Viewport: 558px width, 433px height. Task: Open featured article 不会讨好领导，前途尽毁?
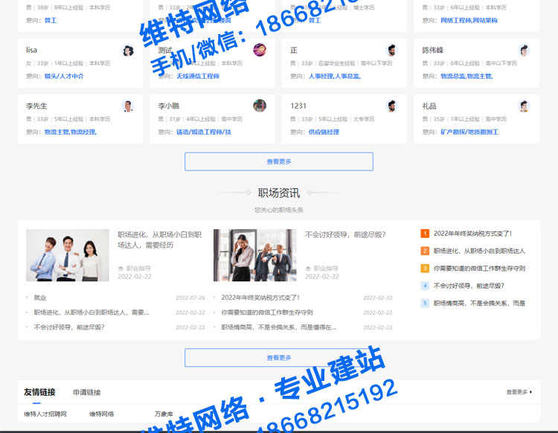point(345,234)
